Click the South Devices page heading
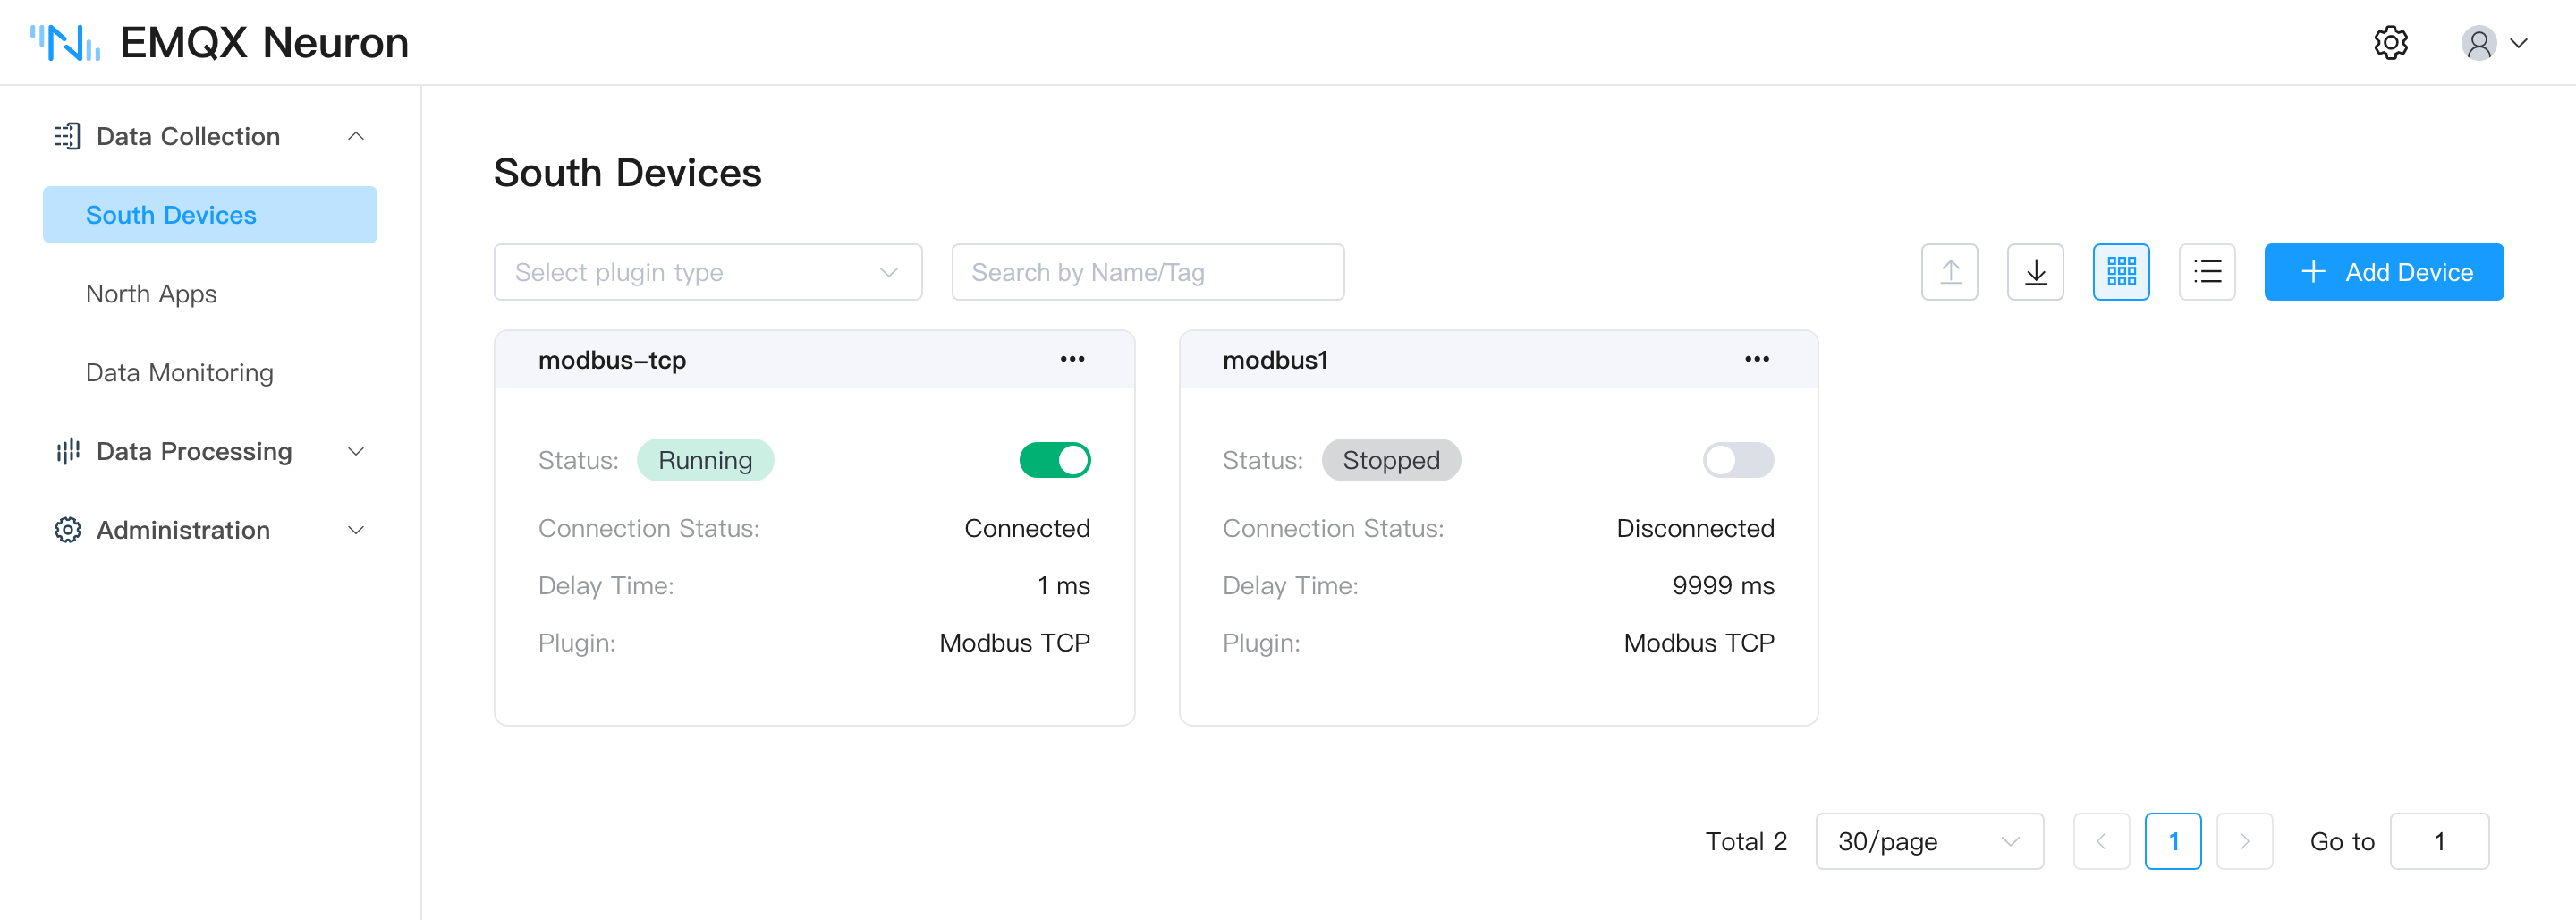 (628, 172)
